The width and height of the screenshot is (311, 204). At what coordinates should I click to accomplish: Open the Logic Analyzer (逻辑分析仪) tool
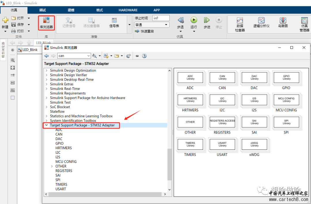pyautogui.click(x=261, y=22)
